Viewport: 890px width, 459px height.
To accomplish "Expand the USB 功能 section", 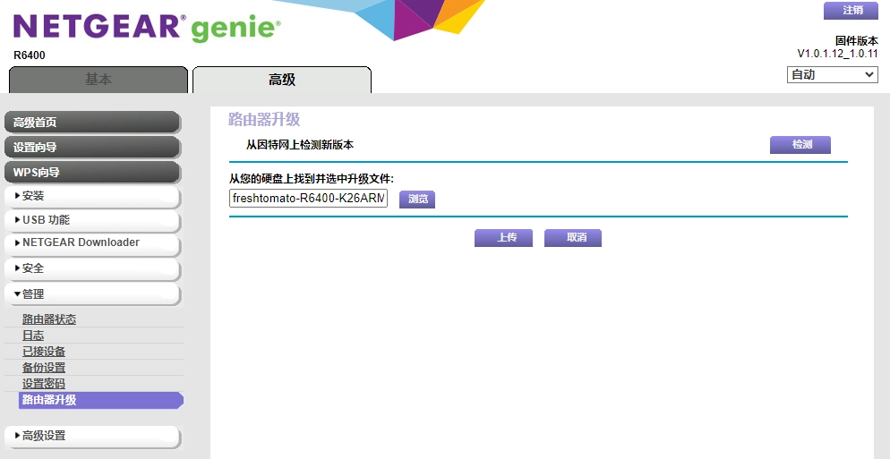I will click(x=92, y=220).
